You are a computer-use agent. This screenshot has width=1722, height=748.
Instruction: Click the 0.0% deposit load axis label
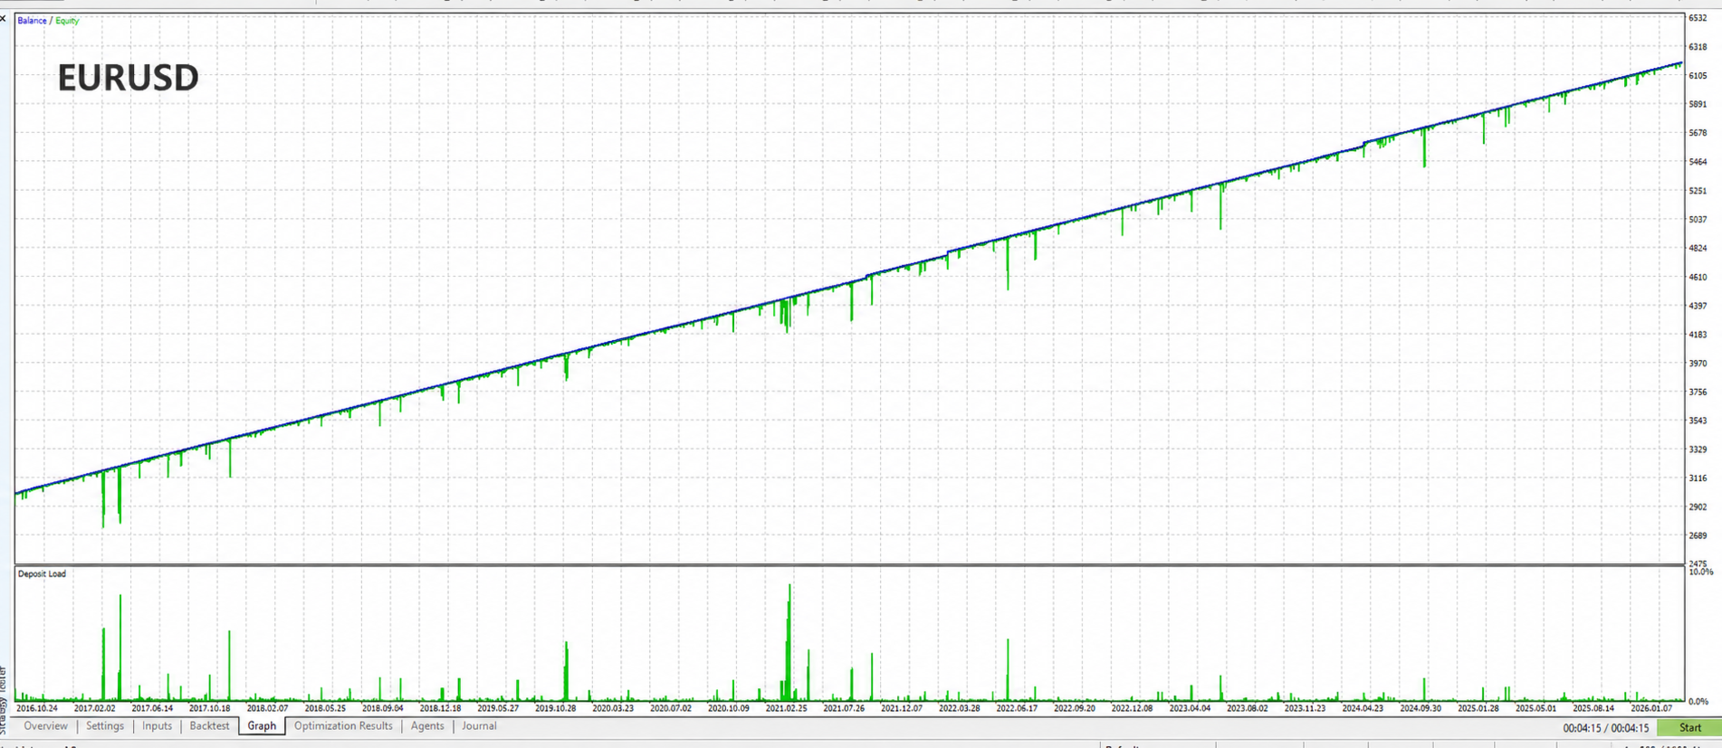(x=1698, y=702)
